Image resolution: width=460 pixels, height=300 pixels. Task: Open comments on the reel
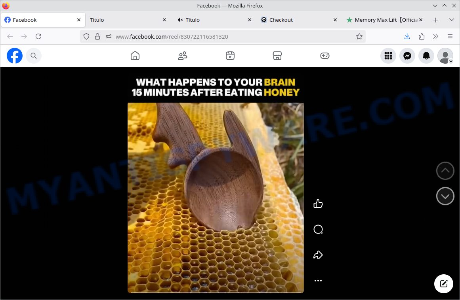coord(318,230)
